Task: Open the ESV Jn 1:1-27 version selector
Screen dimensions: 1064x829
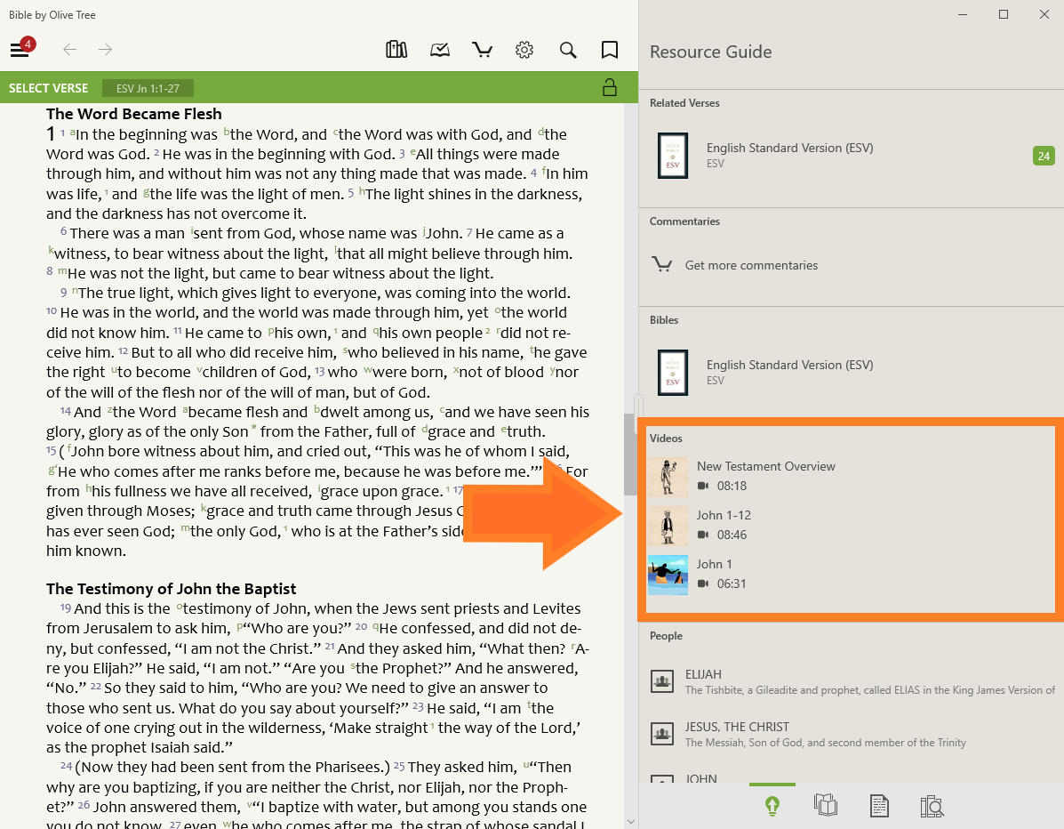Action: [148, 88]
